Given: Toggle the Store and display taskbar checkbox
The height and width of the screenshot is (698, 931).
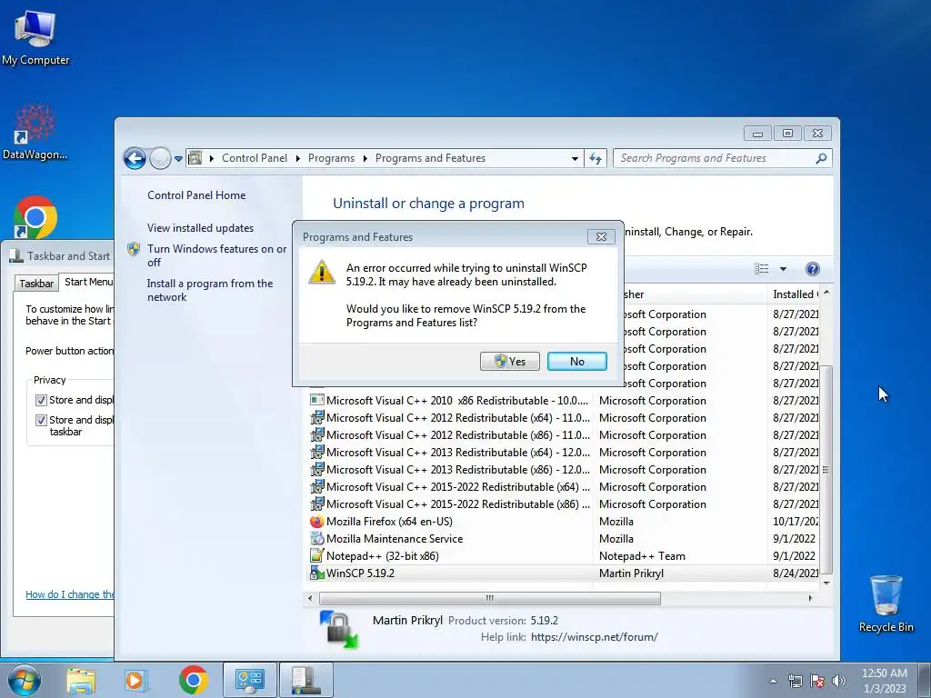Looking at the screenshot, I should 41,420.
